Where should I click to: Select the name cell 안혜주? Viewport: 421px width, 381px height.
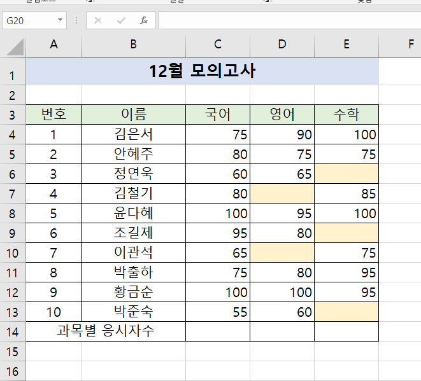(x=134, y=154)
